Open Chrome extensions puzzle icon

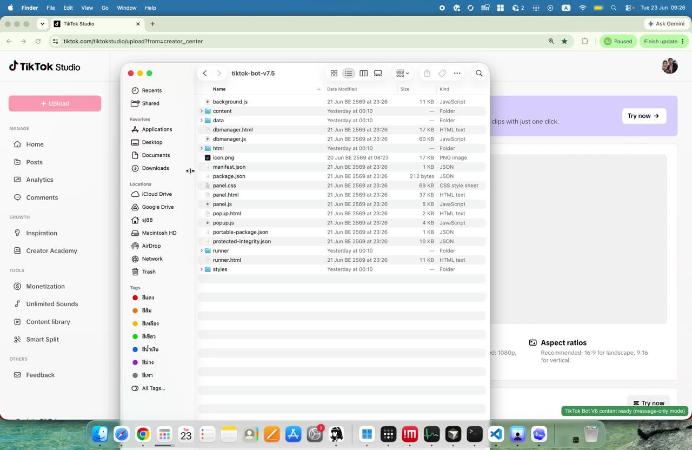585,42
